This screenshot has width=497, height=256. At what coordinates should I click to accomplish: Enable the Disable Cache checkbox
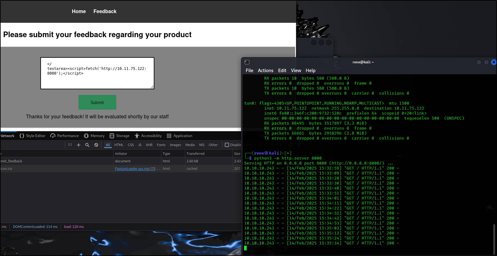227,145
